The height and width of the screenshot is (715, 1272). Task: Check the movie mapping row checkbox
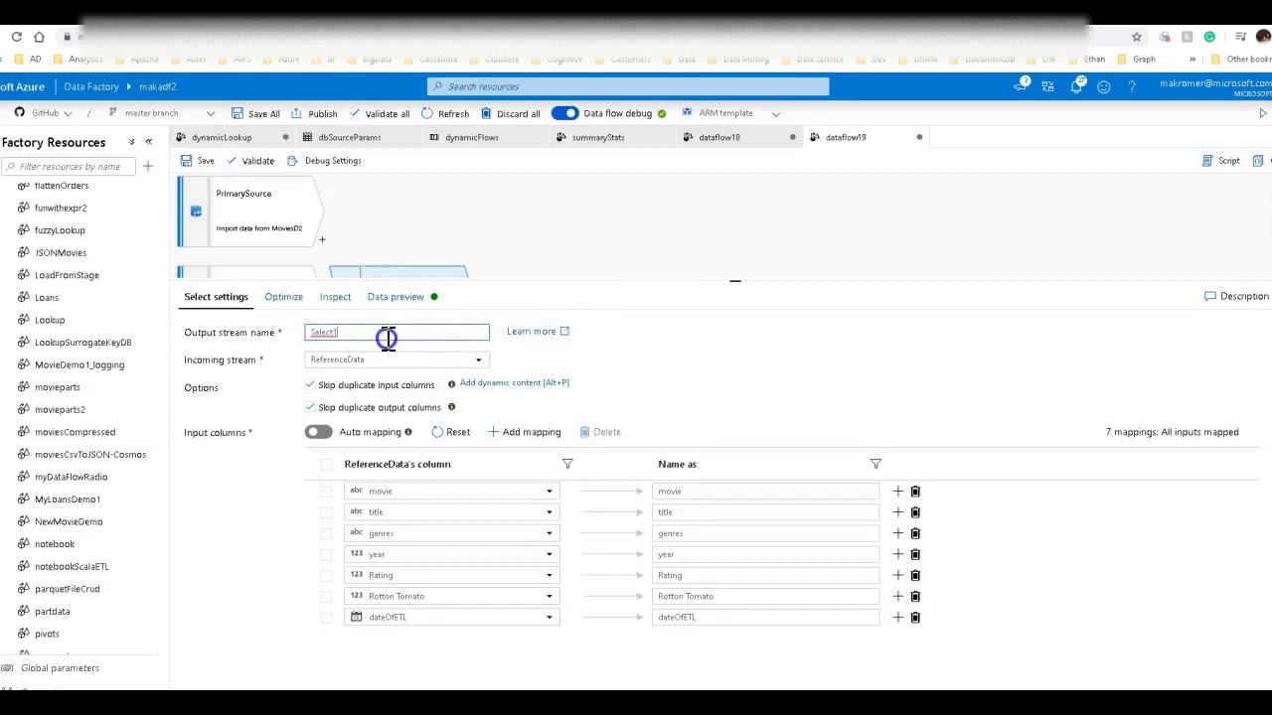coord(326,491)
